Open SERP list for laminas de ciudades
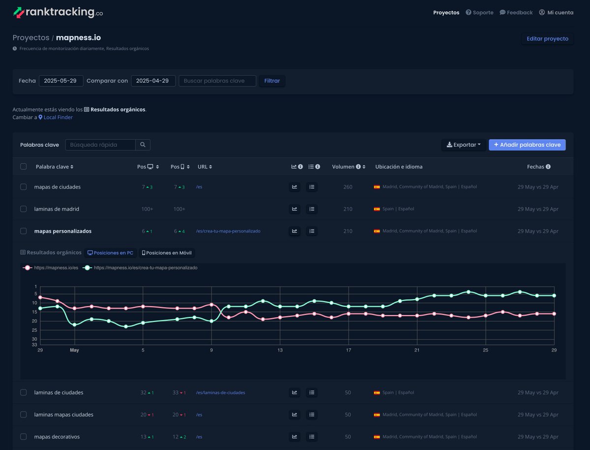 312,392
